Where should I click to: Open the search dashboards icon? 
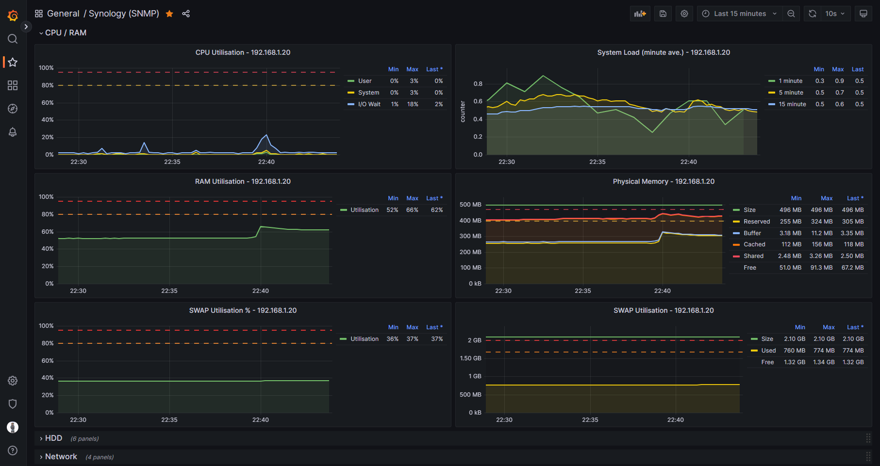tap(13, 39)
